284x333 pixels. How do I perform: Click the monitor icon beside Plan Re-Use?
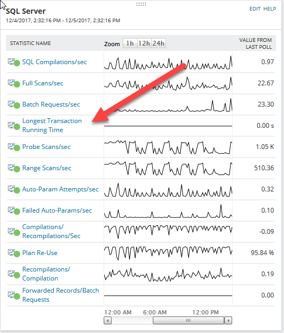pos(12,253)
